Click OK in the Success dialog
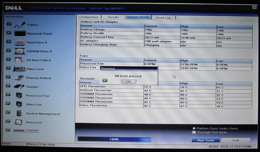260x152 pixels. pos(129,81)
